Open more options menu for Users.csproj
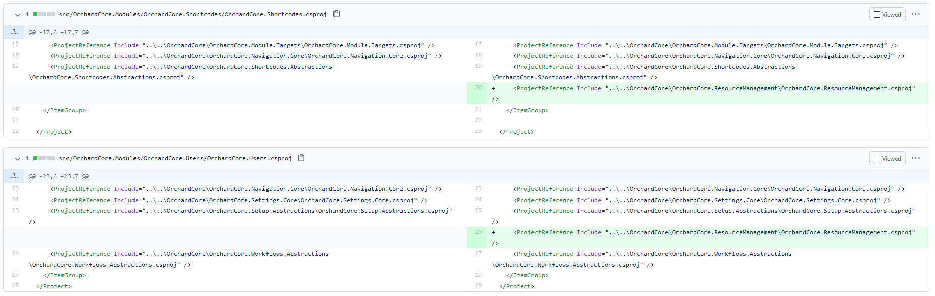 coord(916,158)
